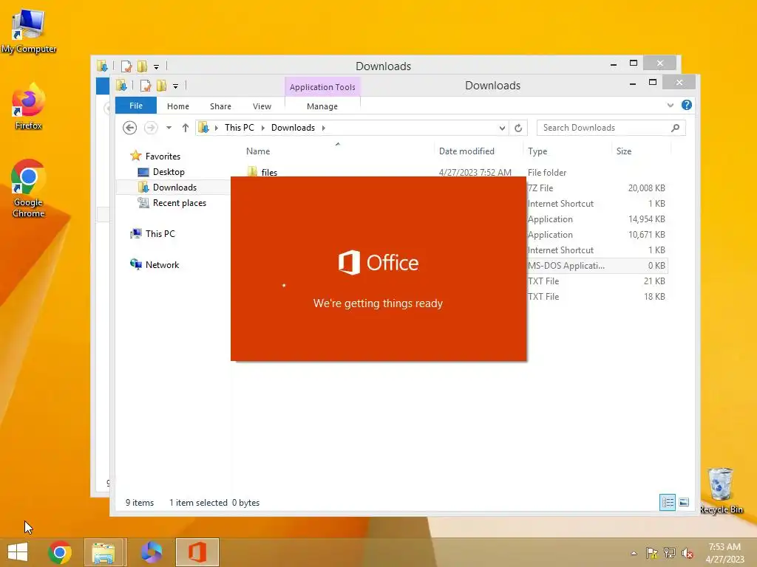Open Action Center flag tray icon

point(651,553)
